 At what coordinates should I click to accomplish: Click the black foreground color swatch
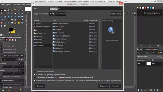click(11, 30)
